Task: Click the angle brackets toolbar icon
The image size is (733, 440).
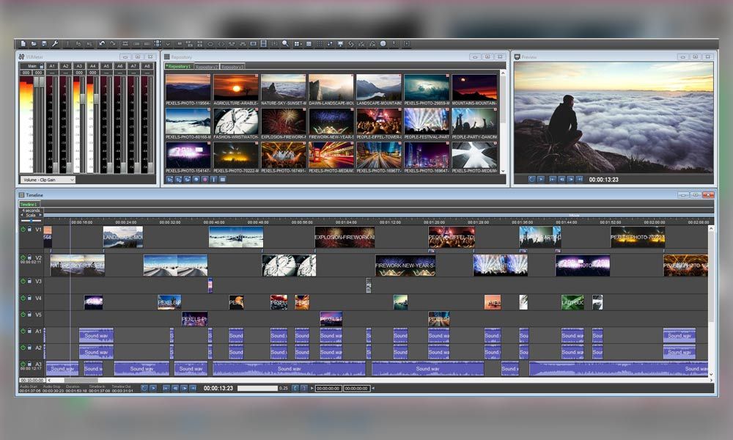Action: (x=221, y=44)
